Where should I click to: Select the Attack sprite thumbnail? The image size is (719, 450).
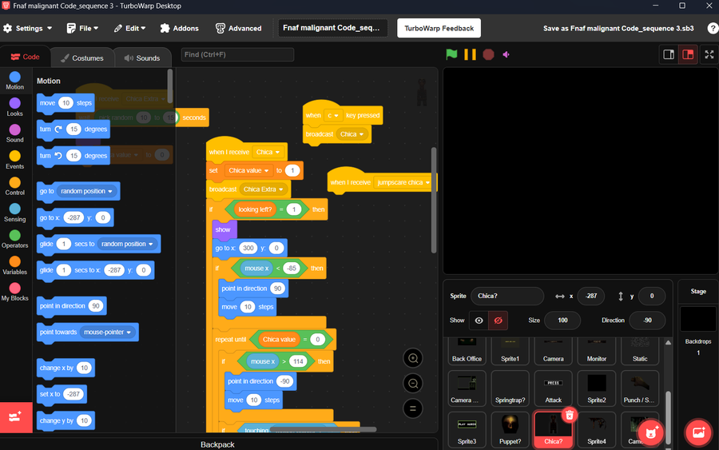coord(553,388)
